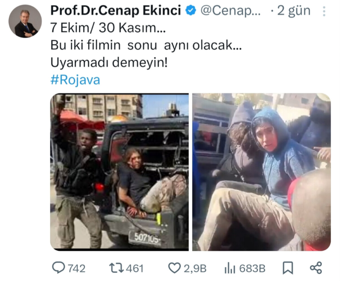Screen dimensions: 340x281
Task: Bookmark this tweet
Action: (x=288, y=268)
